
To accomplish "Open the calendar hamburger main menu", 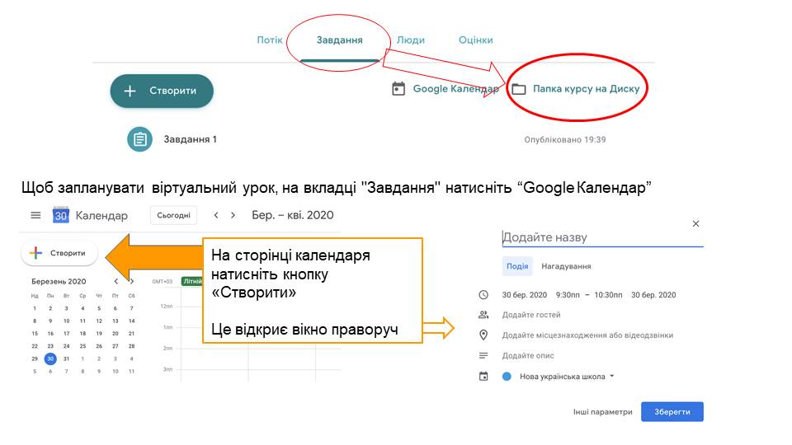I will coord(35,215).
